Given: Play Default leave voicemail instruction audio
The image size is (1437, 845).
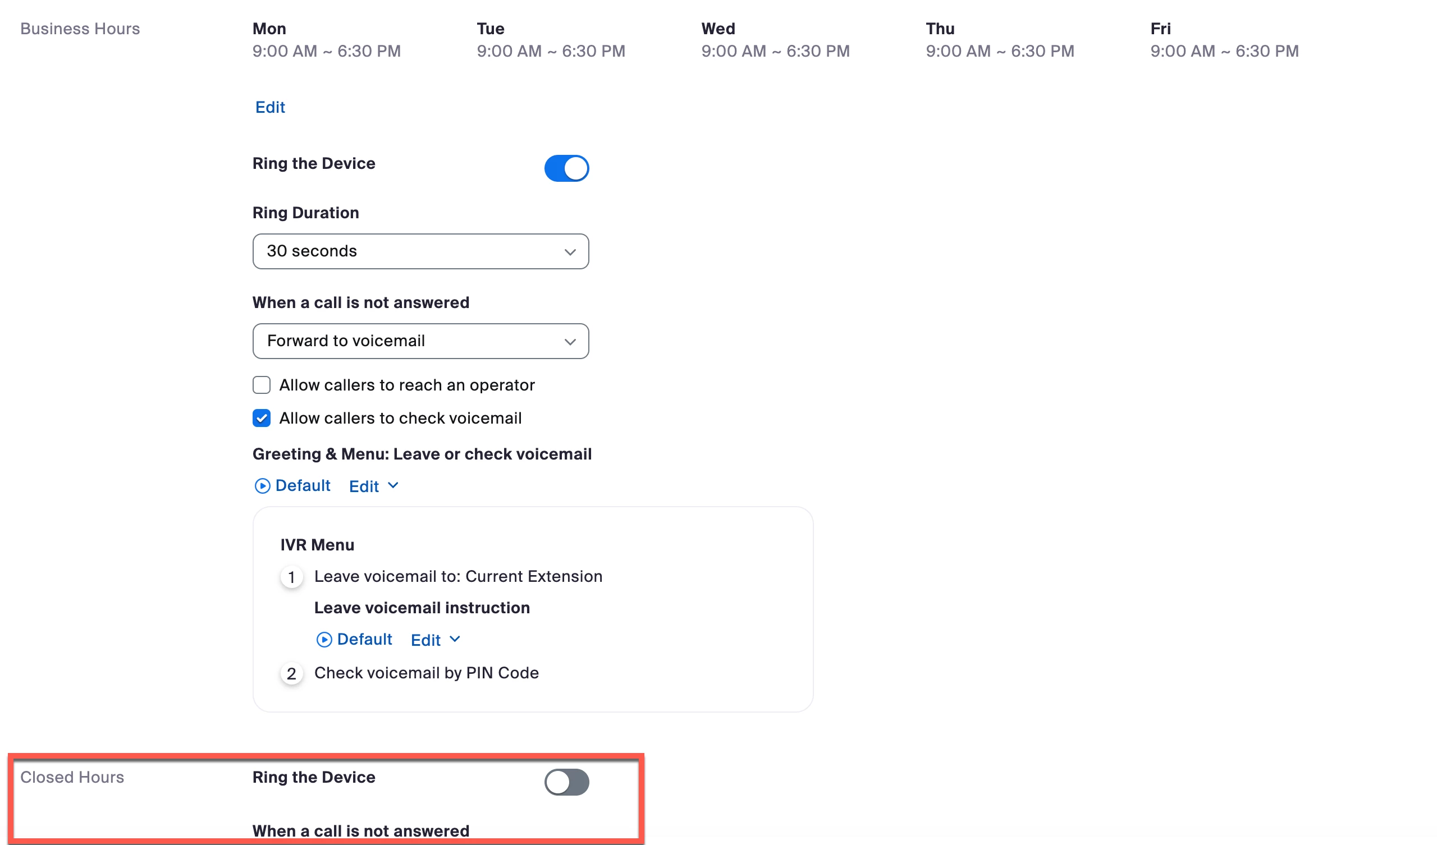Looking at the screenshot, I should [x=324, y=640].
